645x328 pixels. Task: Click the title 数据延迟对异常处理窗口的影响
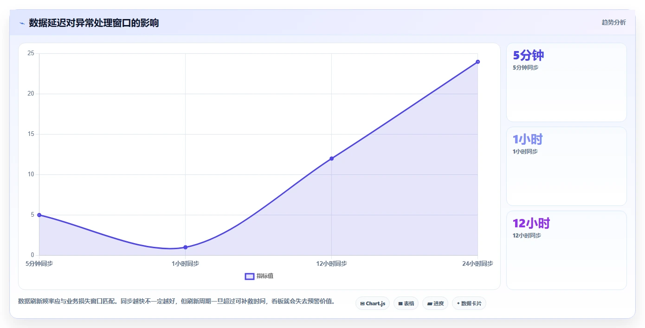click(94, 23)
